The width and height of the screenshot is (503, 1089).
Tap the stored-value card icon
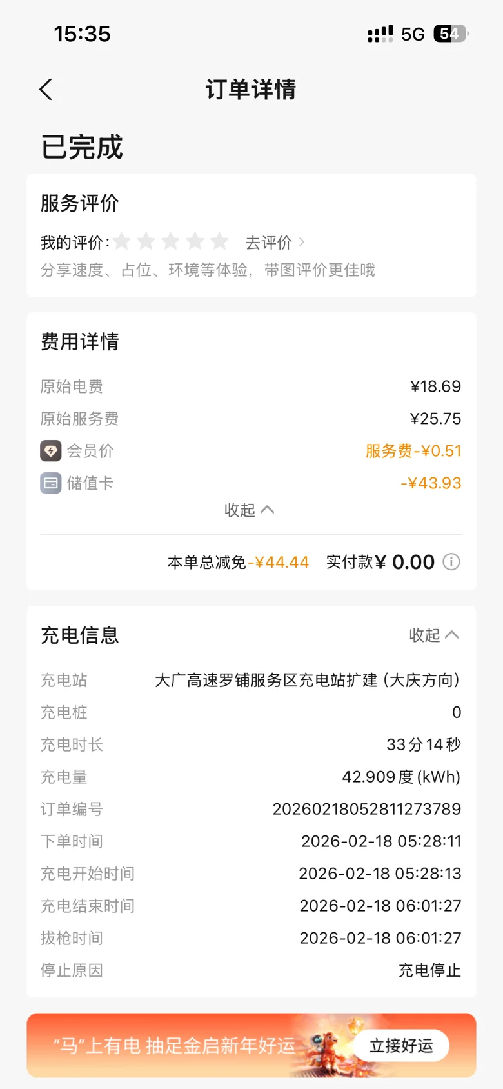click(51, 483)
